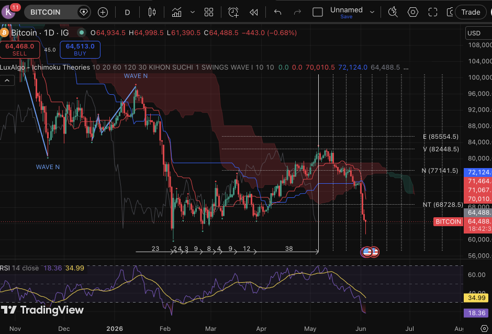Image resolution: width=492 pixels, height=334 pixels.
Task: Click the N (77141.5) target label
Action: [440, 171]
